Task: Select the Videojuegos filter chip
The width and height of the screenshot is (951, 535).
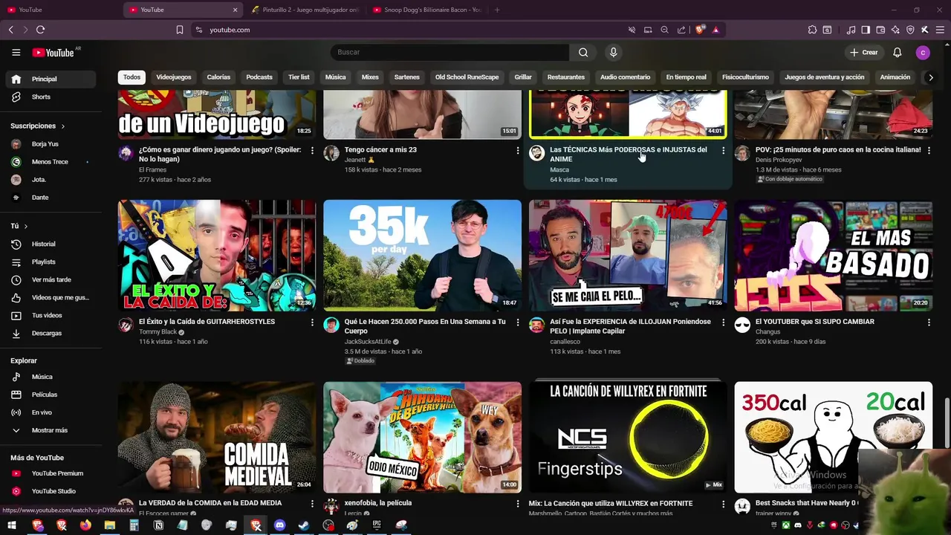Action: pos(173,77)
